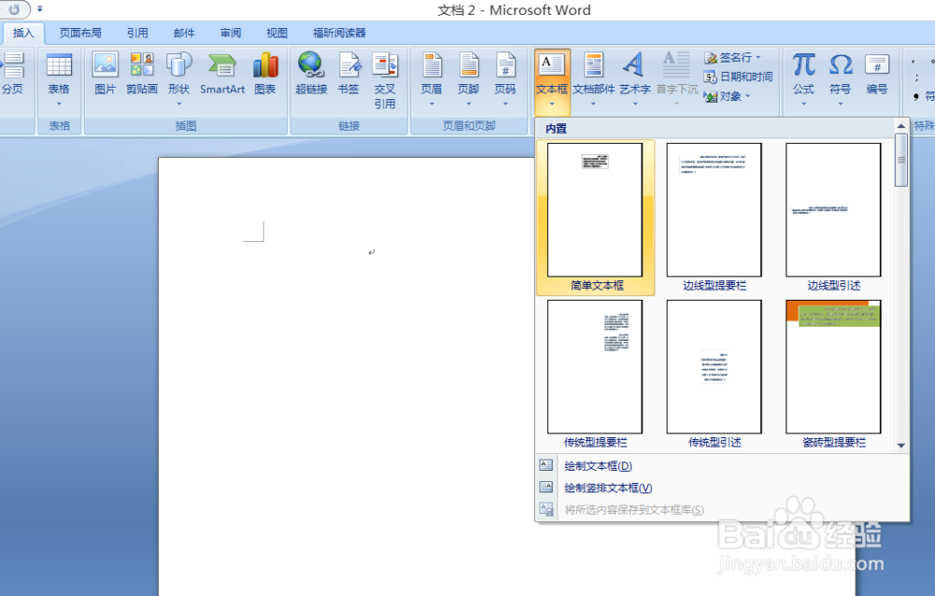Viewport: 935px width, 596px height.
Task: Select the 传统型引述 thumbnail
Action: [x=713, y=374]
